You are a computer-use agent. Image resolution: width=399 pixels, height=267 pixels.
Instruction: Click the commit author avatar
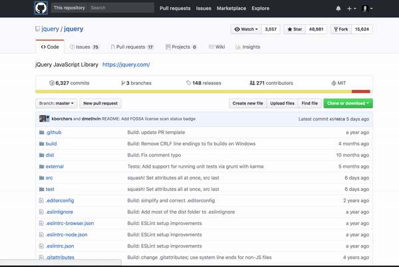44,119
